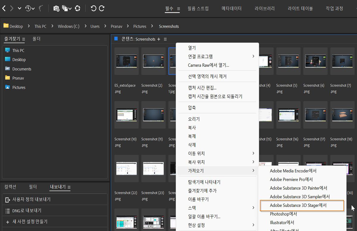Switch to the 폴더 panel tab
This screenshot has height=231, width=357.
pos(37,39)
